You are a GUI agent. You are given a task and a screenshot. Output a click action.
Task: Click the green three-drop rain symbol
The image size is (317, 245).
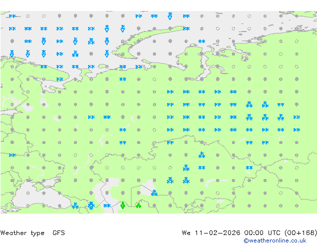click(138, 205)
